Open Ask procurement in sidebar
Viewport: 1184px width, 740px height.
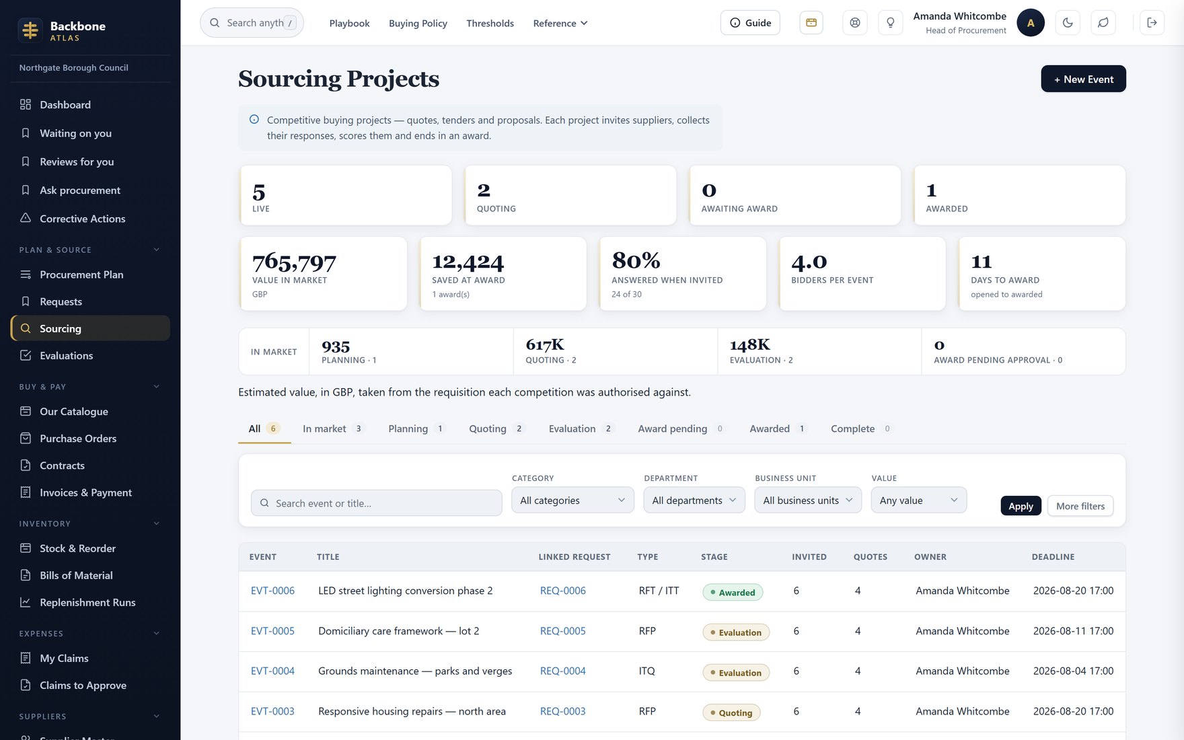(90, 190)
